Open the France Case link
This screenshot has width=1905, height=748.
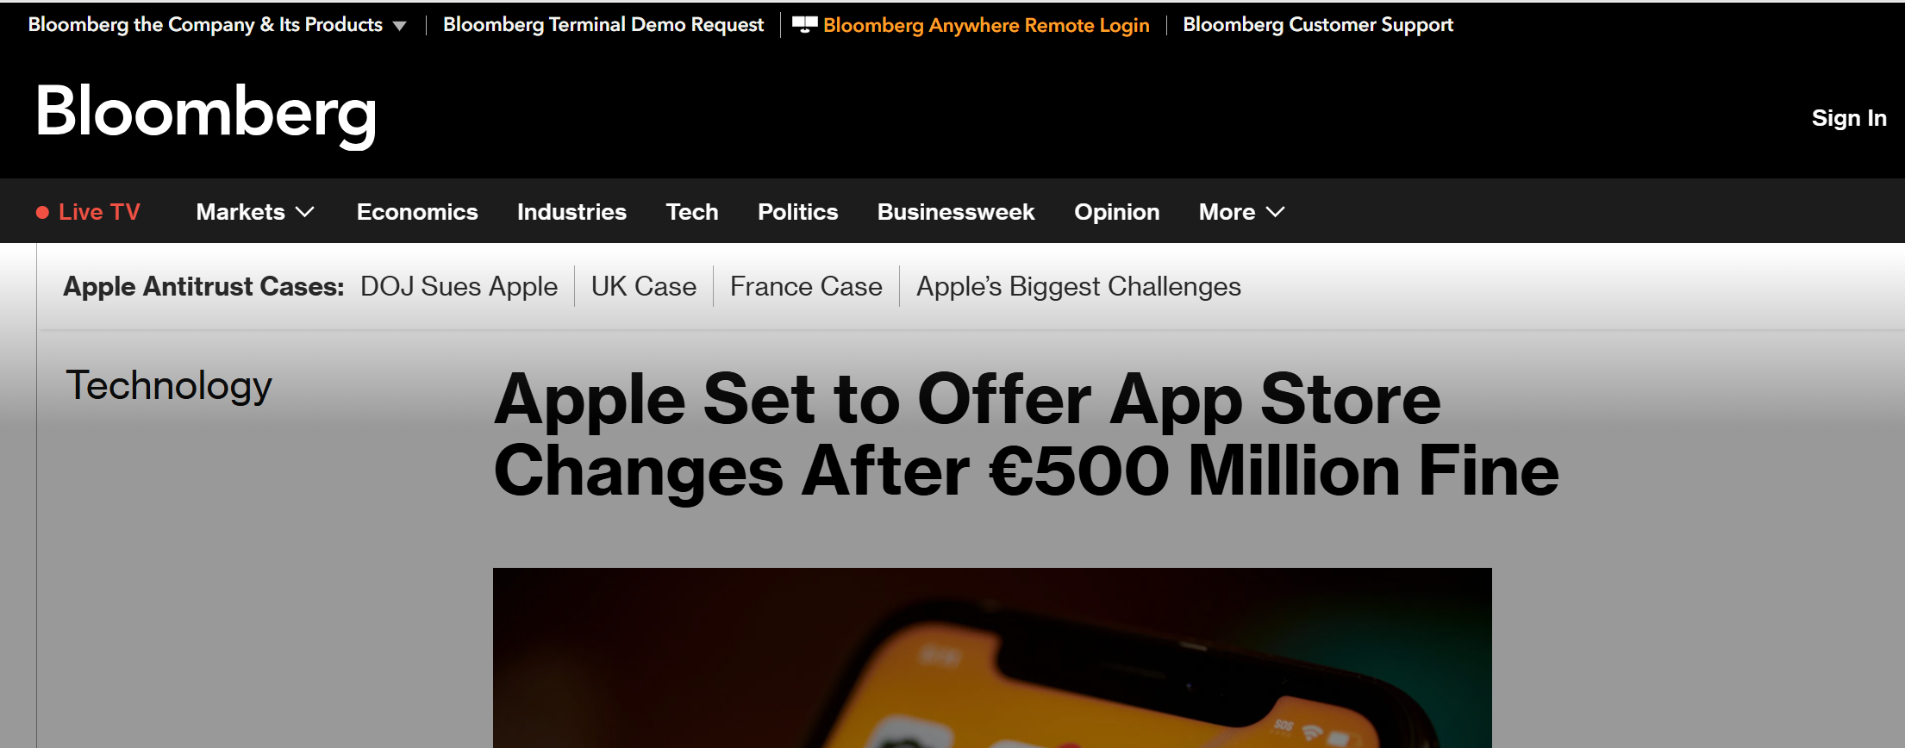coord(806,286)
